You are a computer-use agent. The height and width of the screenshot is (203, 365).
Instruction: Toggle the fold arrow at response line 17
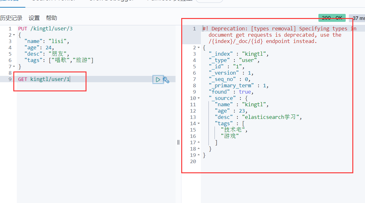pyautogui.click(x=199, y=142)
